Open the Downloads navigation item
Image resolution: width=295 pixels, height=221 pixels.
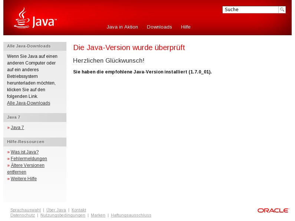pos(159,27)
